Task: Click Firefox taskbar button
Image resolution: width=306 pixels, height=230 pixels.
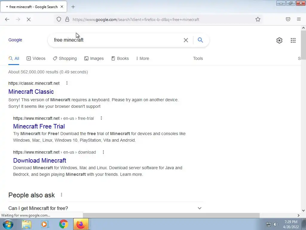Action: pyautogui.click(x=81, y=224)
